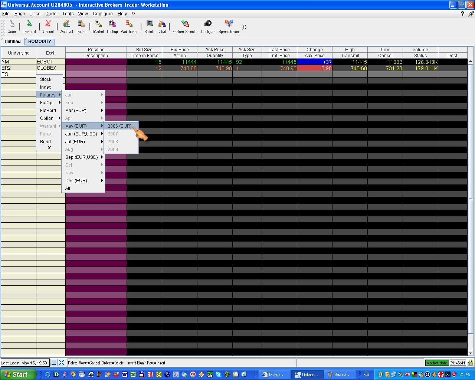Open the Trades toolbar icon
Image resolution: width=475 pixels, height=380 pixels.
coord(81,27)
